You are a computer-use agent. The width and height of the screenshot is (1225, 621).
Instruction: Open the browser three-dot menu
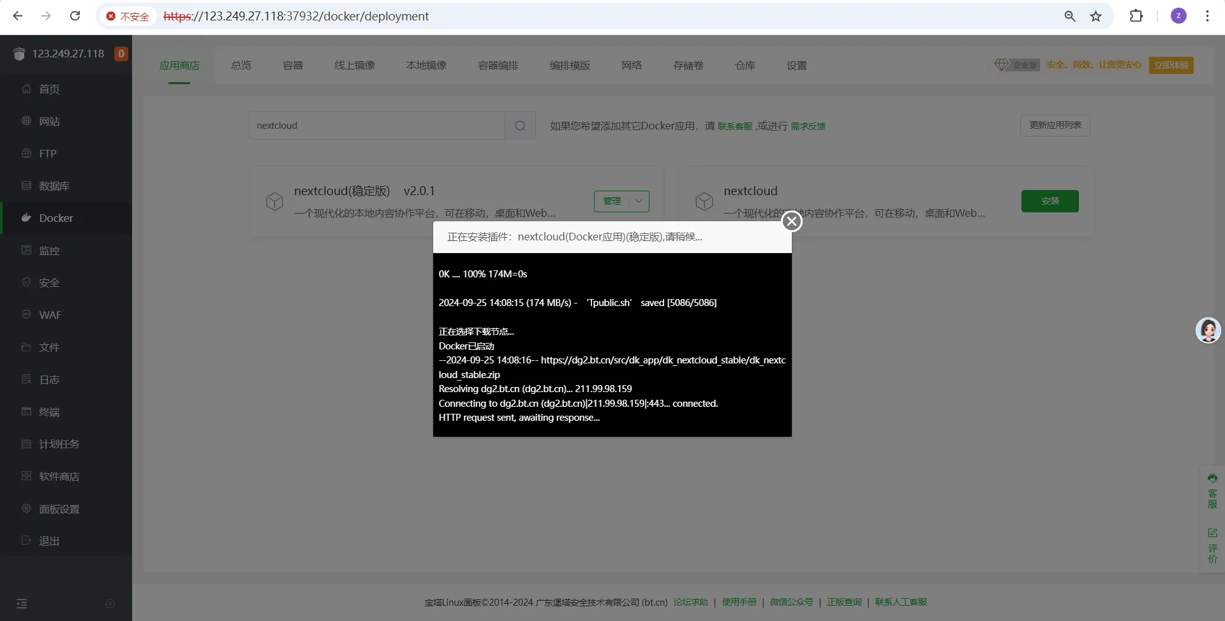1207,16
